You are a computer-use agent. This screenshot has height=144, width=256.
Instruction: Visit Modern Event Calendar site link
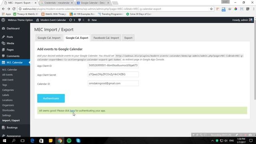[x=51, y=20]
